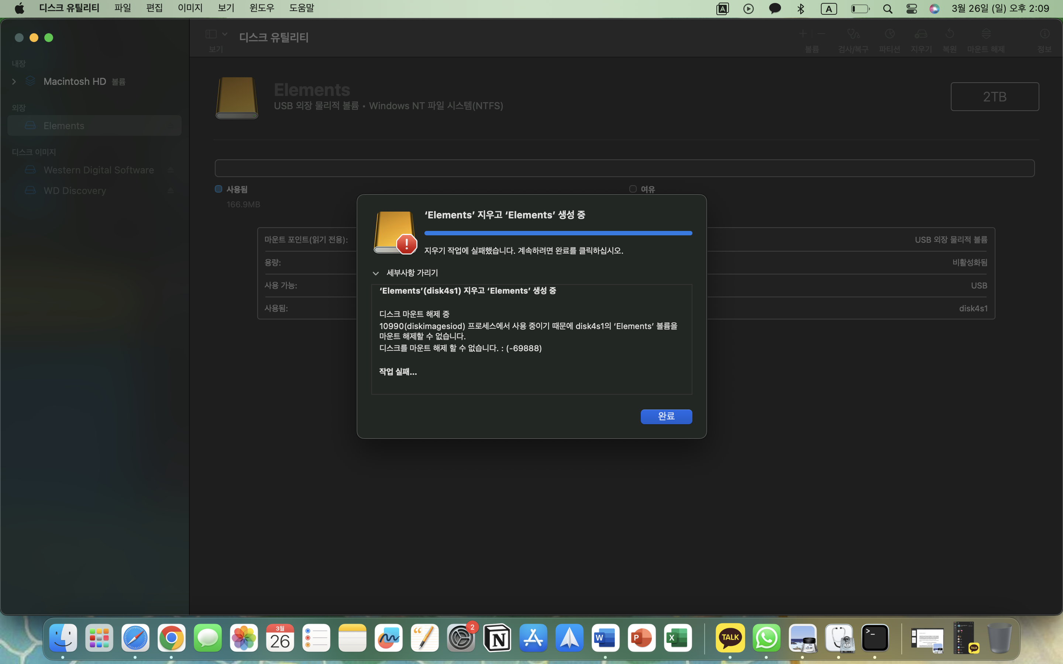Click the Unmount (마운트 해제) toolbar icon
Image resolution: width=1063 pixels, height=664 pixels.
(x=986, y=34)
